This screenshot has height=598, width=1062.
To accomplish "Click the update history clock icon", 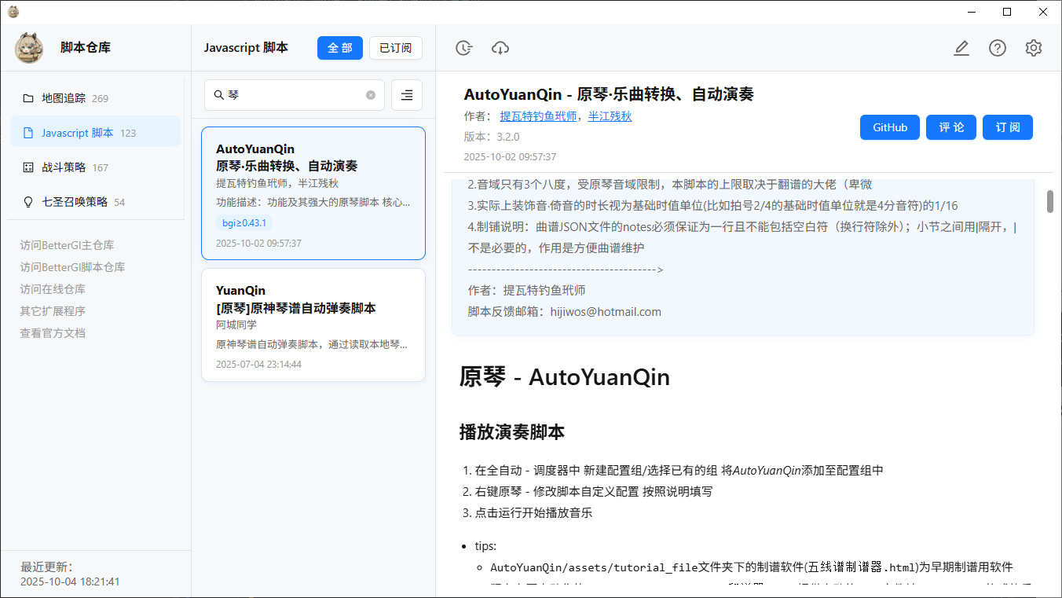I will point(464,48).
